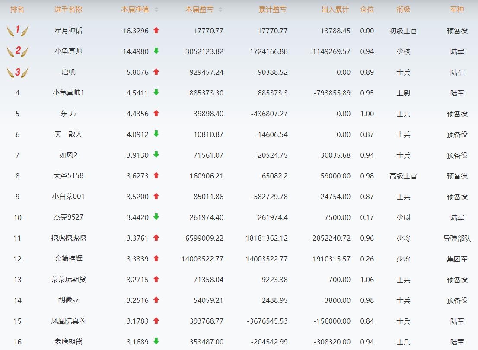Screen dimensions: 478x350
Task: Open player 胡微sz
Action: tap(68, 300)
